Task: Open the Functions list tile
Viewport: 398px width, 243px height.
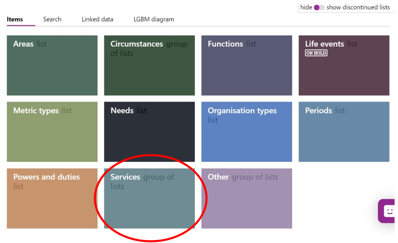Action: (247, 65)
